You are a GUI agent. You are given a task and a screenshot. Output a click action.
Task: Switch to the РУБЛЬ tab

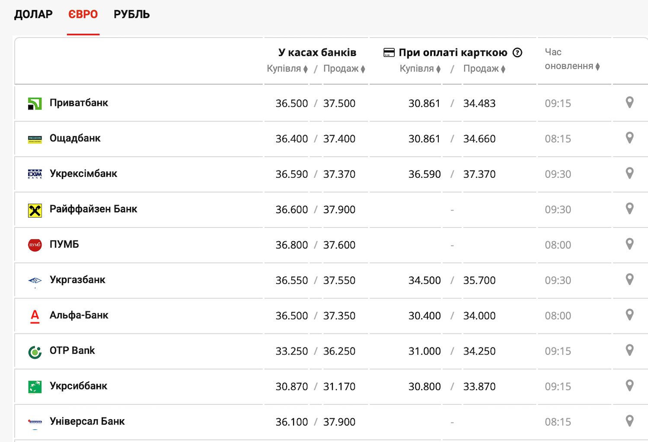(x=131, y=14)
